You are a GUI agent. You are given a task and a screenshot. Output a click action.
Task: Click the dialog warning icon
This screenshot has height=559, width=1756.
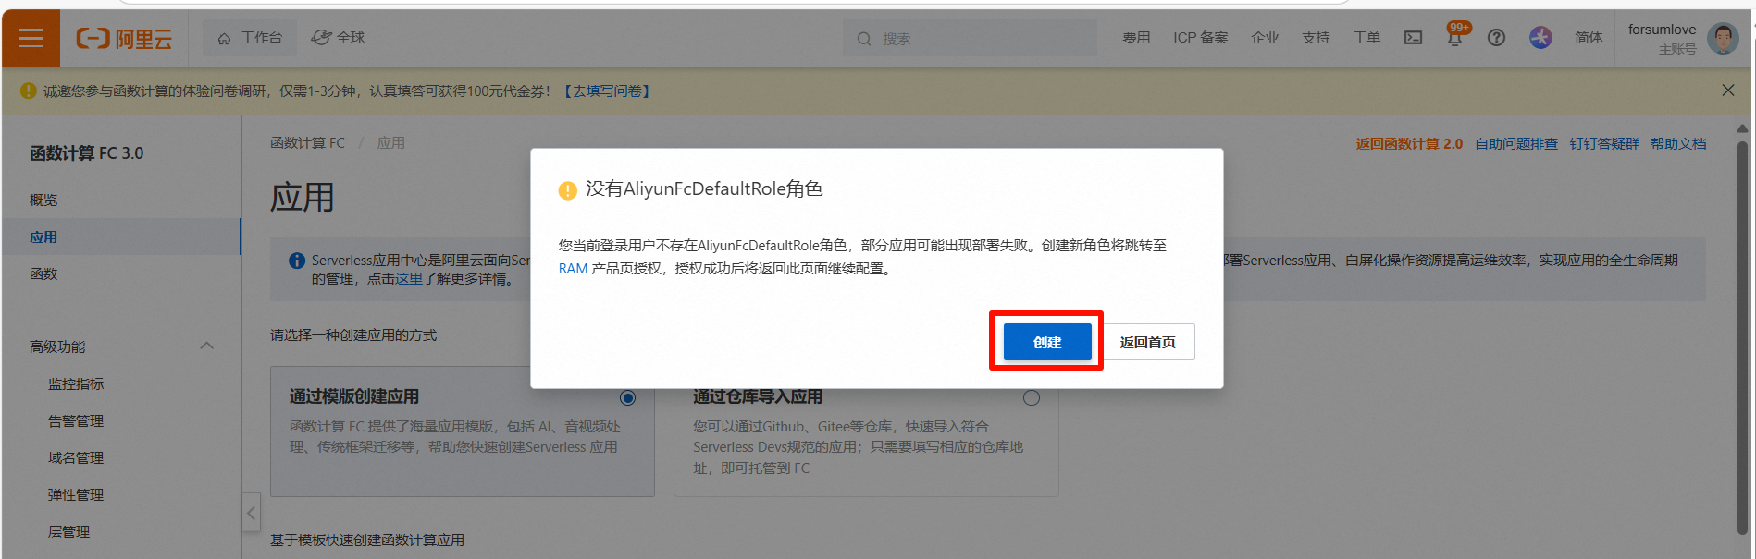[567, 190]
